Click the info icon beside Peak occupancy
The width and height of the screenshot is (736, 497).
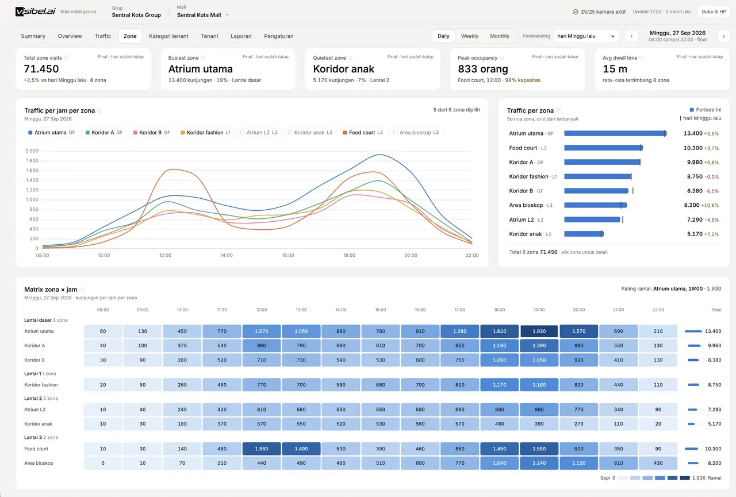tap(502, 58)
